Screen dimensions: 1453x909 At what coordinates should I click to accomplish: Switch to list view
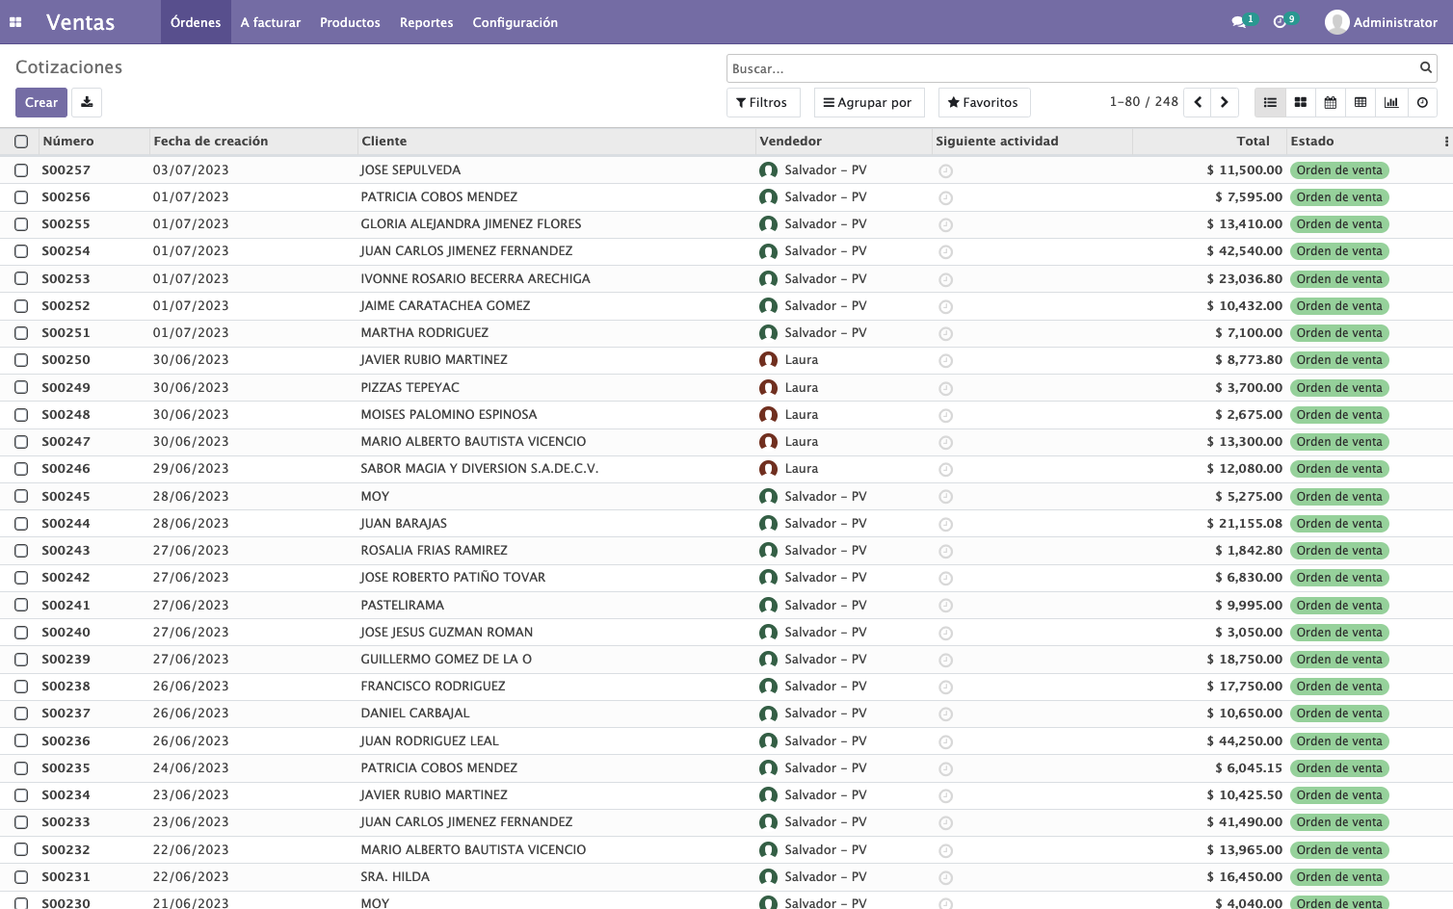point(1270,102)
